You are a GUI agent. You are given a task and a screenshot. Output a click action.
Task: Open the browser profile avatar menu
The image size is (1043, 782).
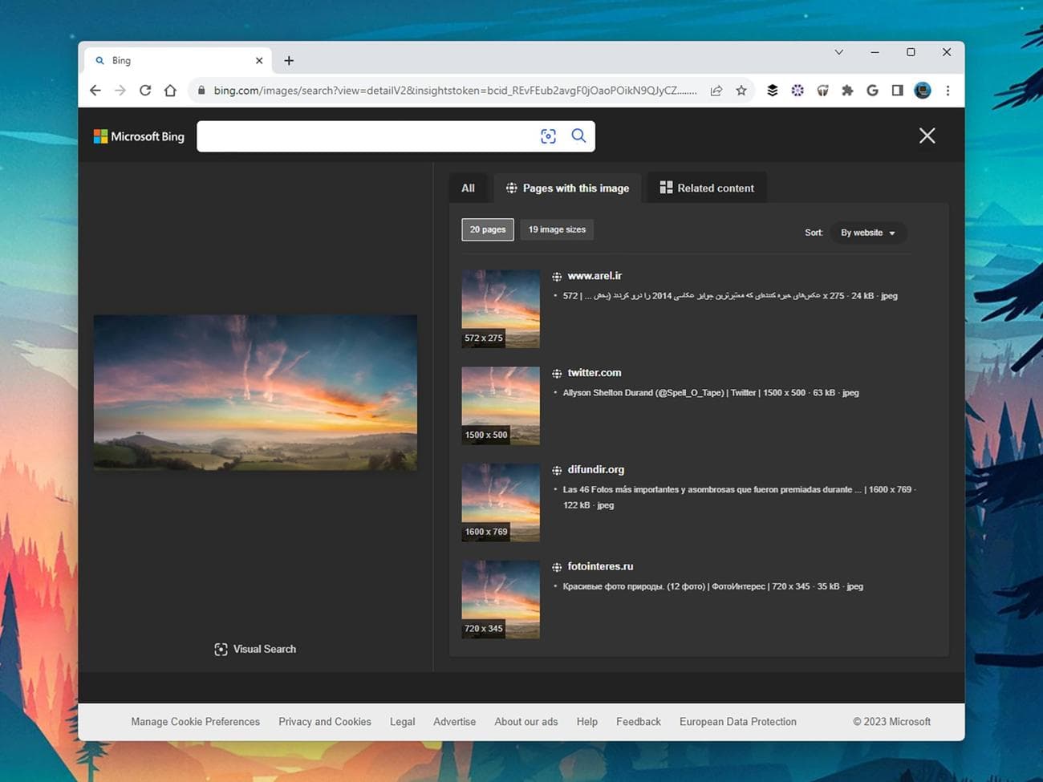coord(922,91)
